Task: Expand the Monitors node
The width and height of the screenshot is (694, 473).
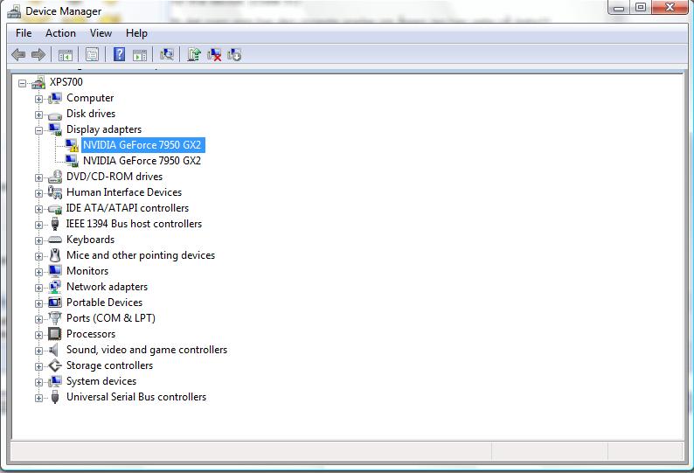Action: [x=39, y=272]
